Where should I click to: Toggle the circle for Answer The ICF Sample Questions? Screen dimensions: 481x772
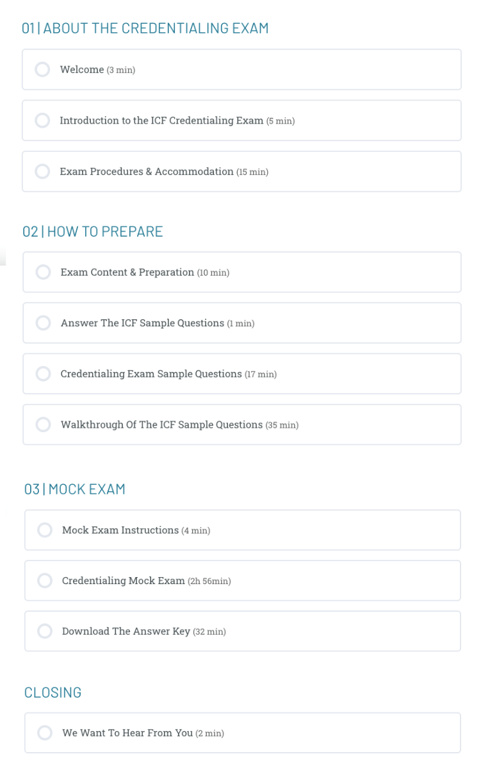coord(43,323)
